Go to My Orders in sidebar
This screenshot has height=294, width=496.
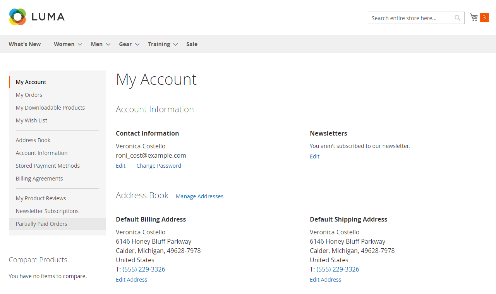click(x=29, y=95)
